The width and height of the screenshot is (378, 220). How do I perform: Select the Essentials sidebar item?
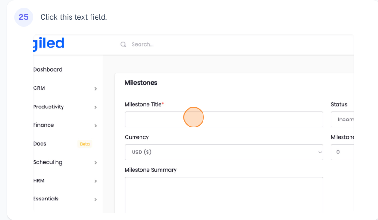click(x=46, y=199)
